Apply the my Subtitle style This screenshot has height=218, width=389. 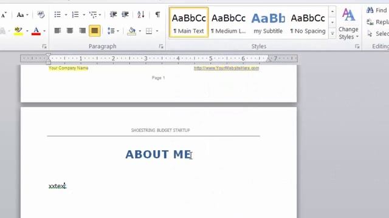[x=268, y=22]
